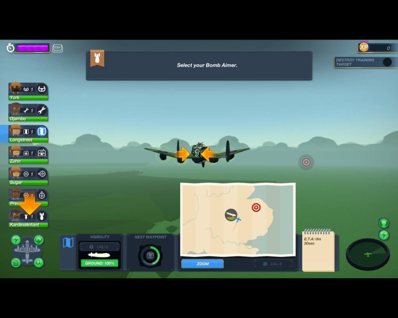Click the topmost green icon above the radar
398x318 pixels.
(383, 223)
